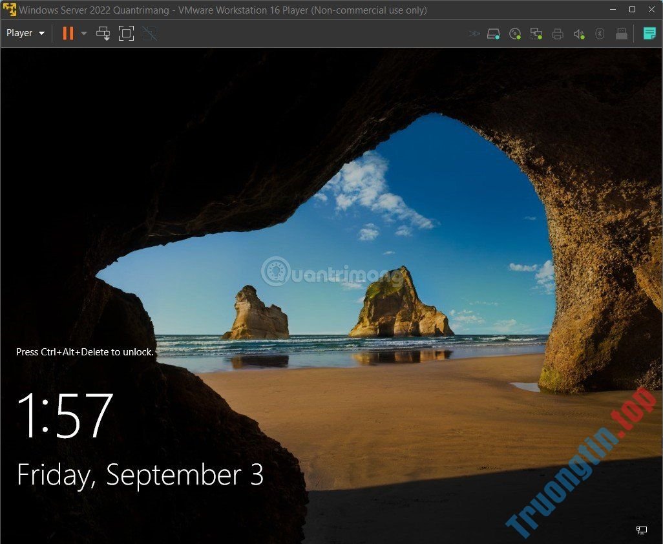663x544 pixels.
Task: Suspend the virtual machine using pause icon
Action: (67, 33)
